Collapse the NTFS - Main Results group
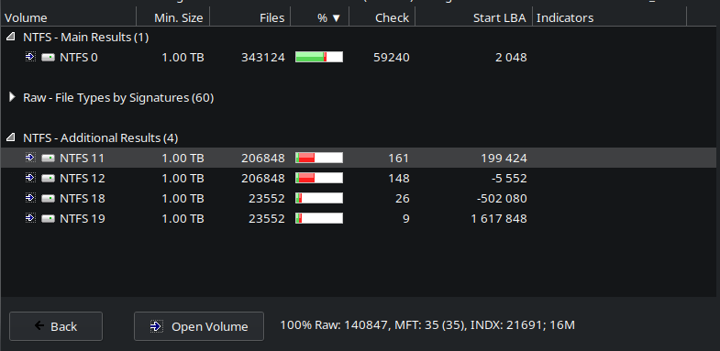Image resolution: width=720 pixels, height=351 pixels. tap(11, 38)
